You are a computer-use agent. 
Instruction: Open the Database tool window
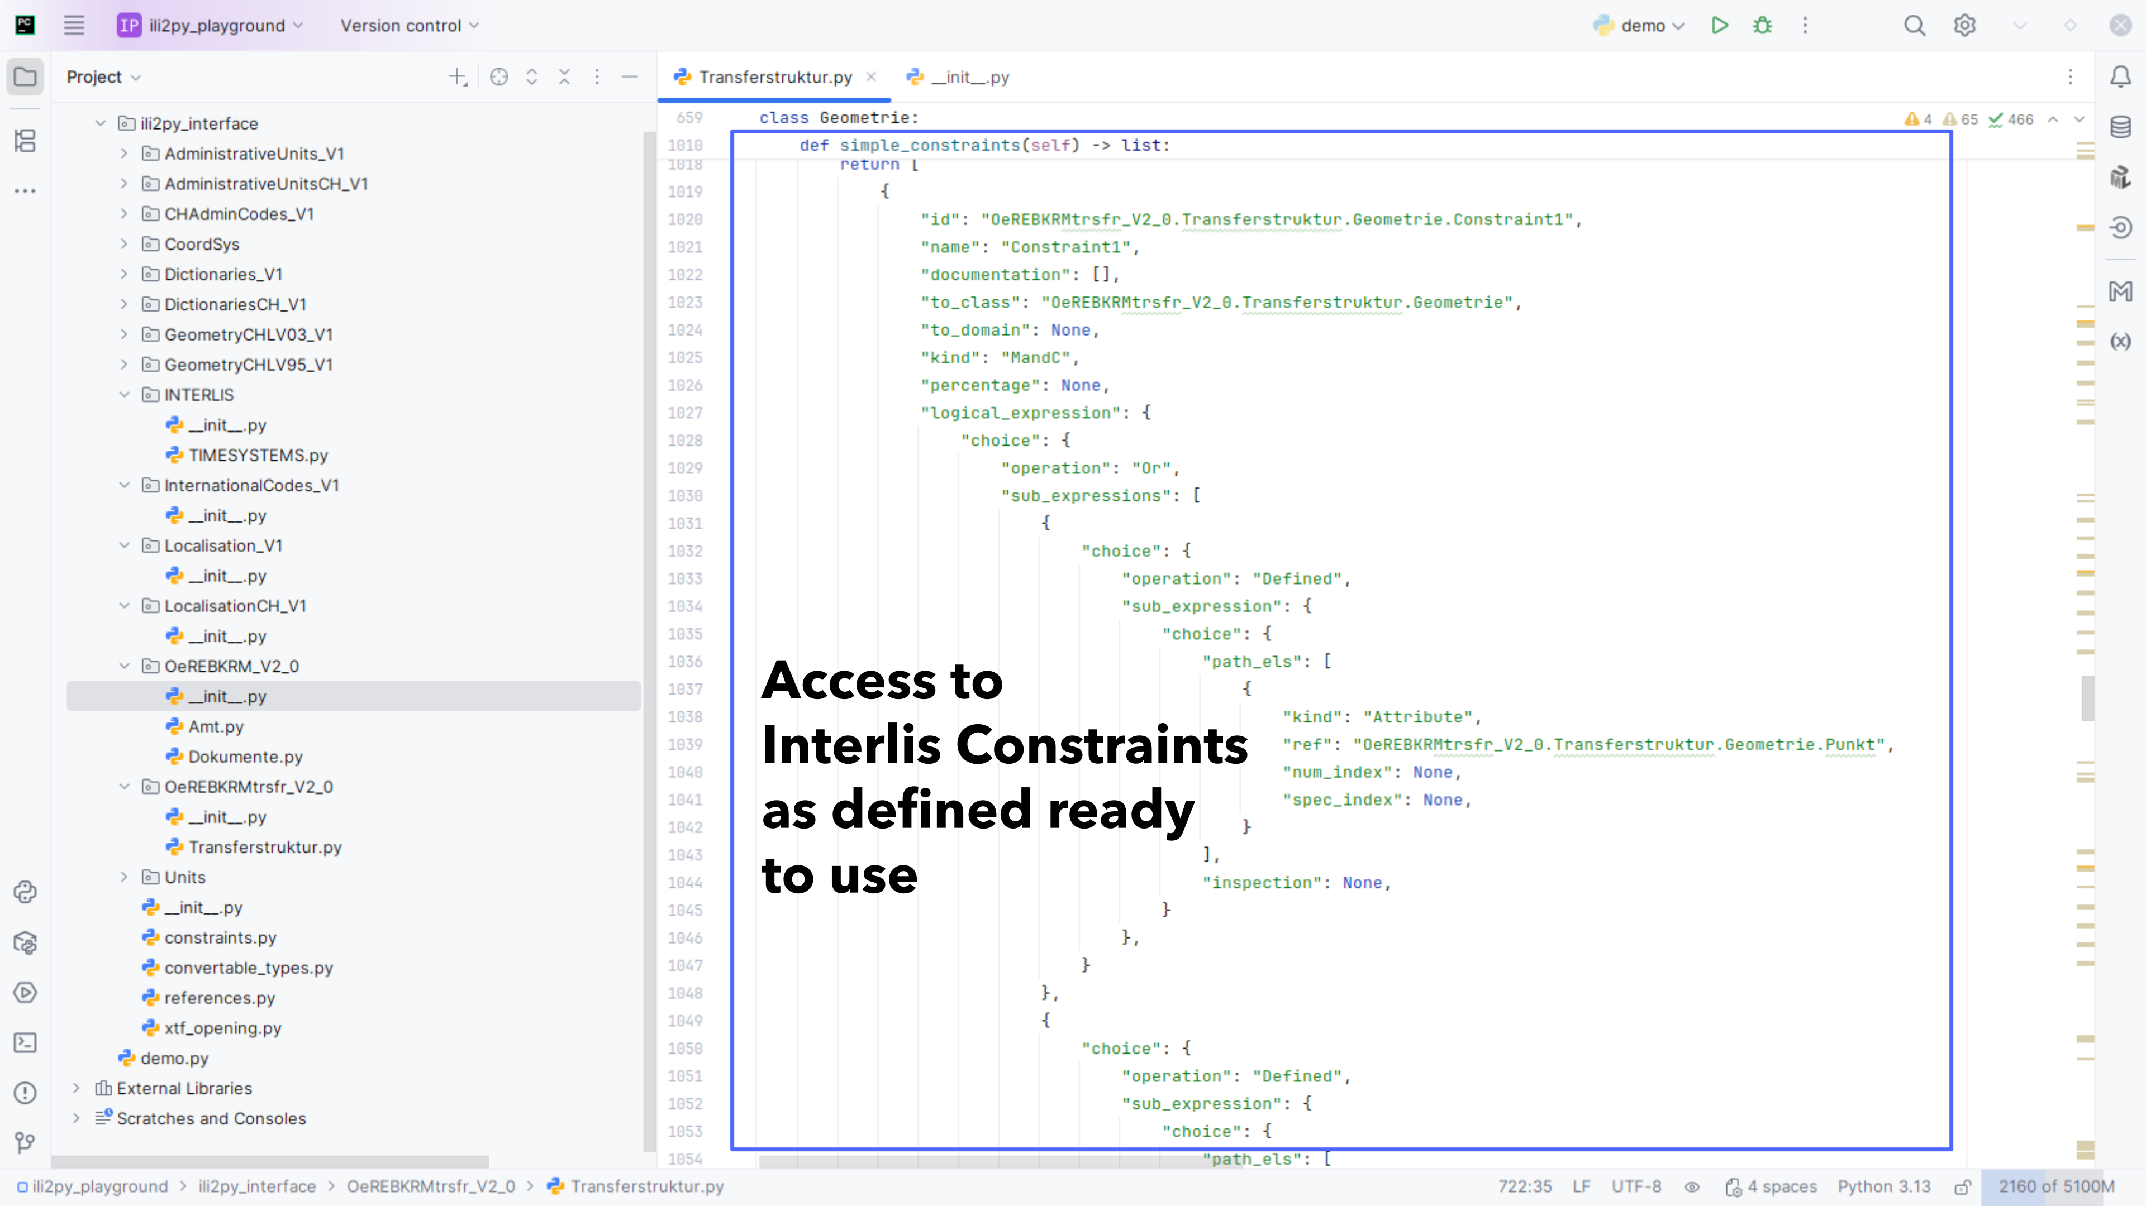pos(2120,127)
